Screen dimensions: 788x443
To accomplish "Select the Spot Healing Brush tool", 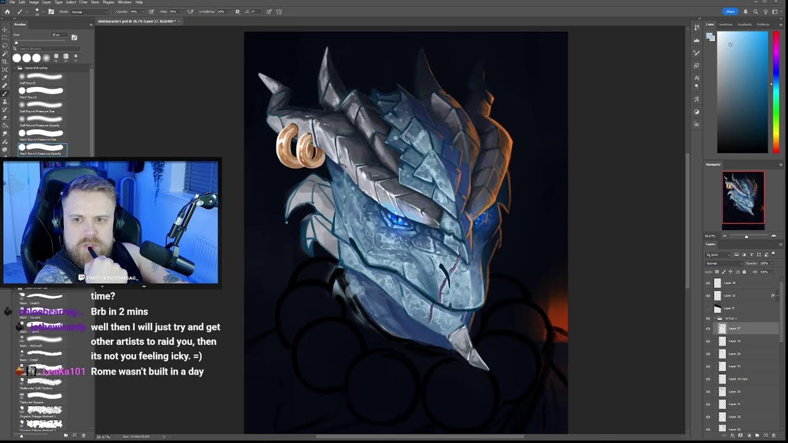I will (5, 86).
